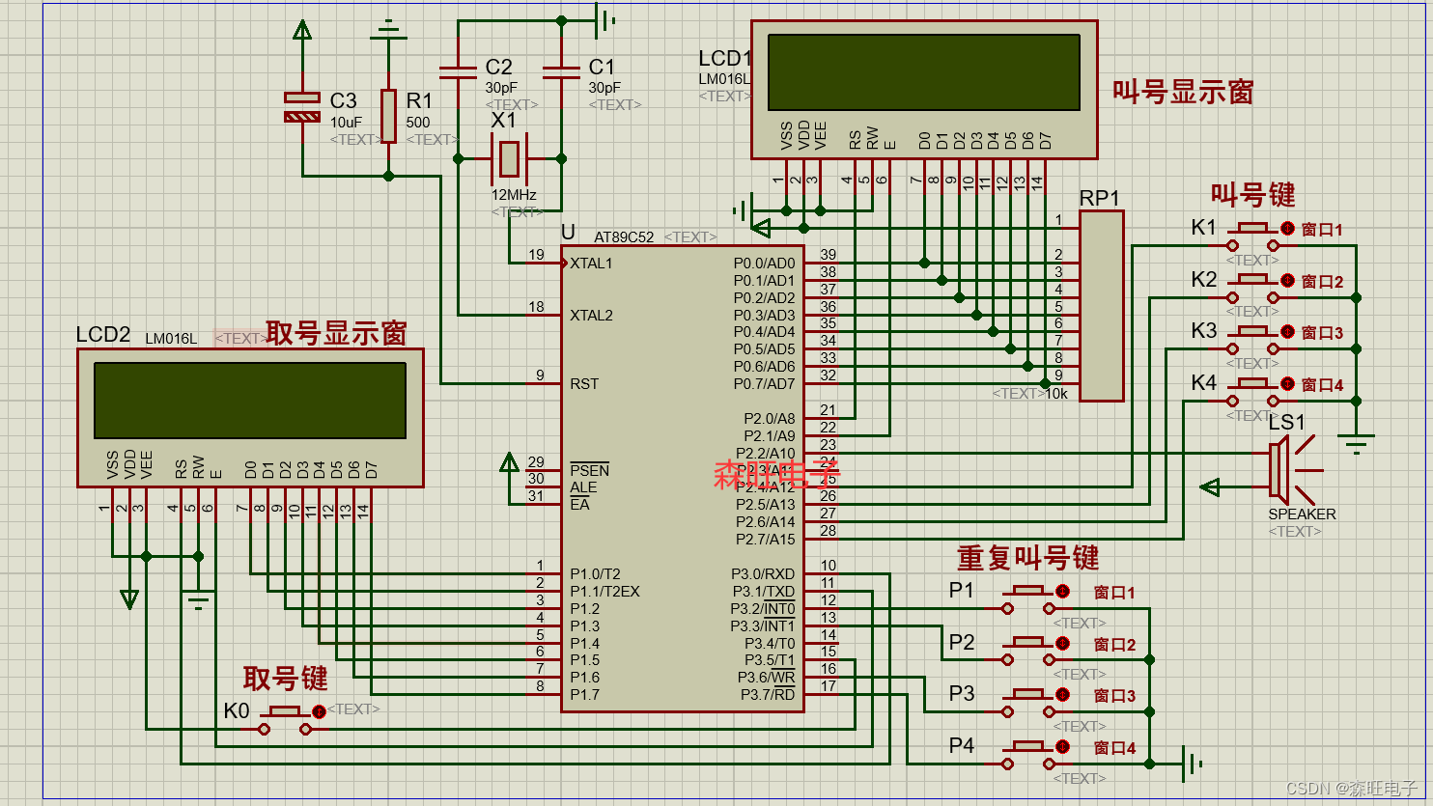1433x806 pixels.
Task: Select the LCD2 display component
Action: (250, 418)
